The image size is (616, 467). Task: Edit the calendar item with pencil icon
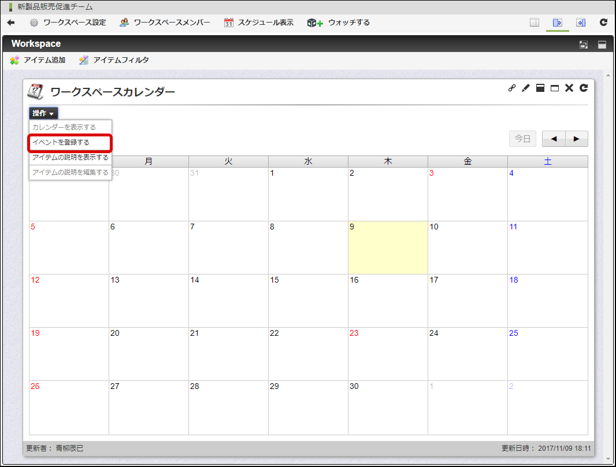526,88
